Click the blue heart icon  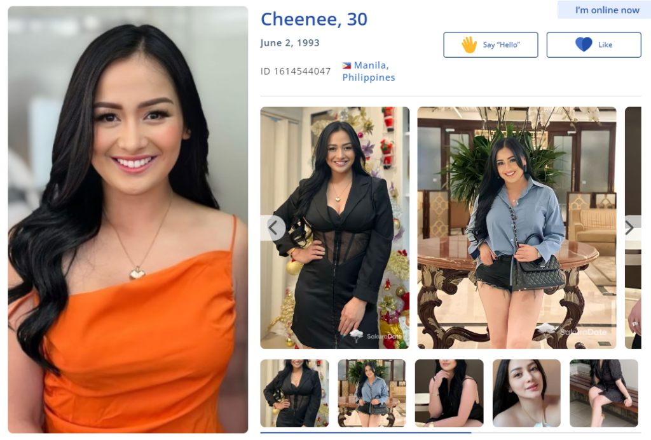pos(584,44)
